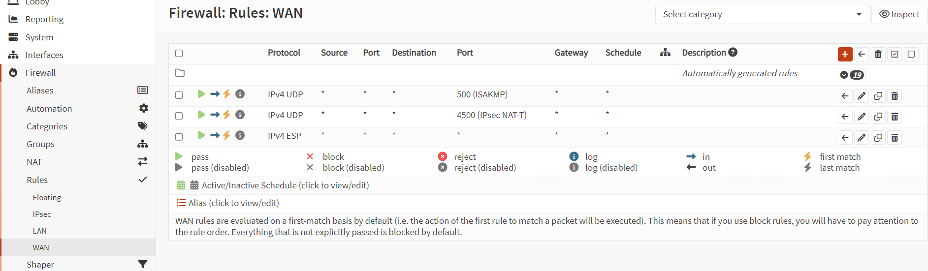Check the select-all rules checkbox in header

179,53
